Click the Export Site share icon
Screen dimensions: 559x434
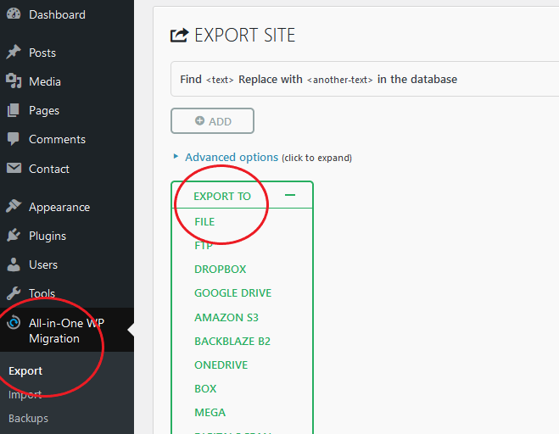pyautogui.click(x=179, y=36)
